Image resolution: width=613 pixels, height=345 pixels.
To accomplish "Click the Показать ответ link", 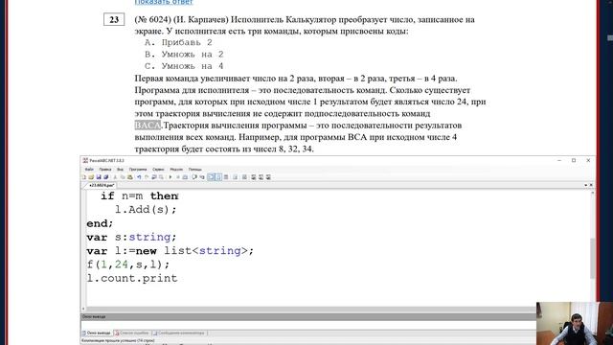I will tap(164, 2).
